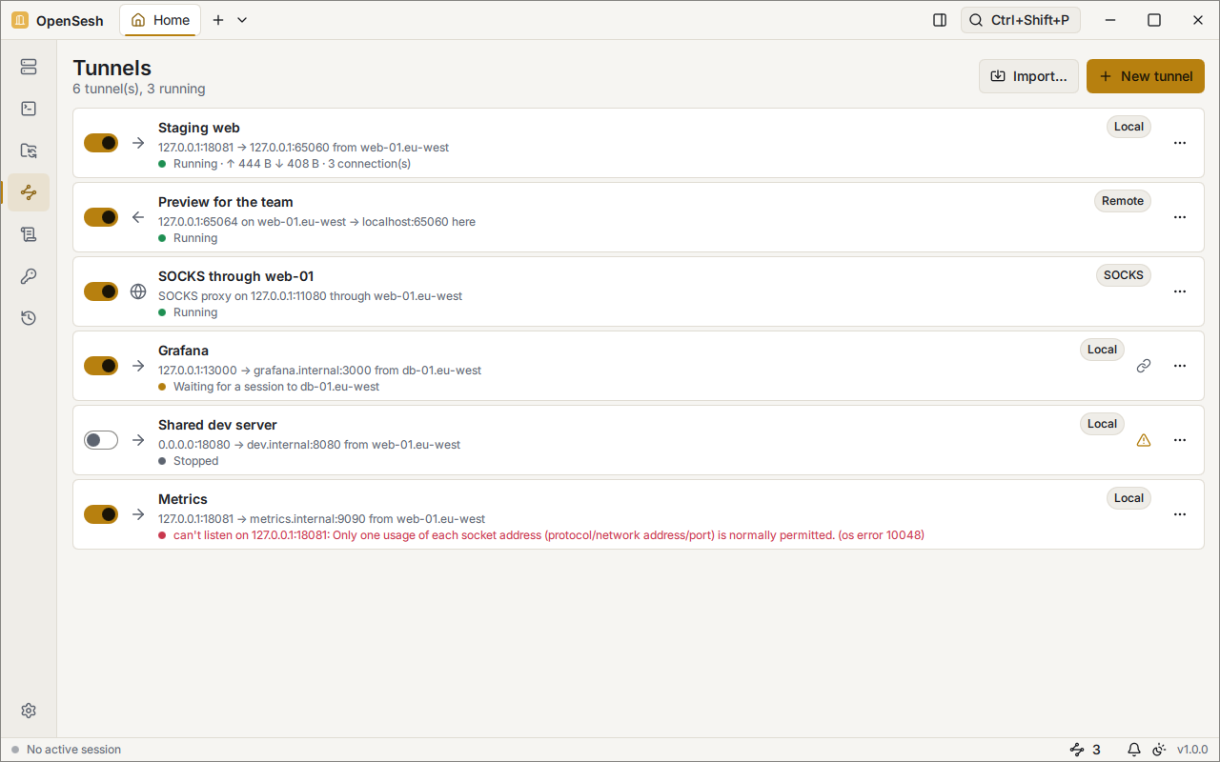Open more options for Staging web

coord(1180,143)
